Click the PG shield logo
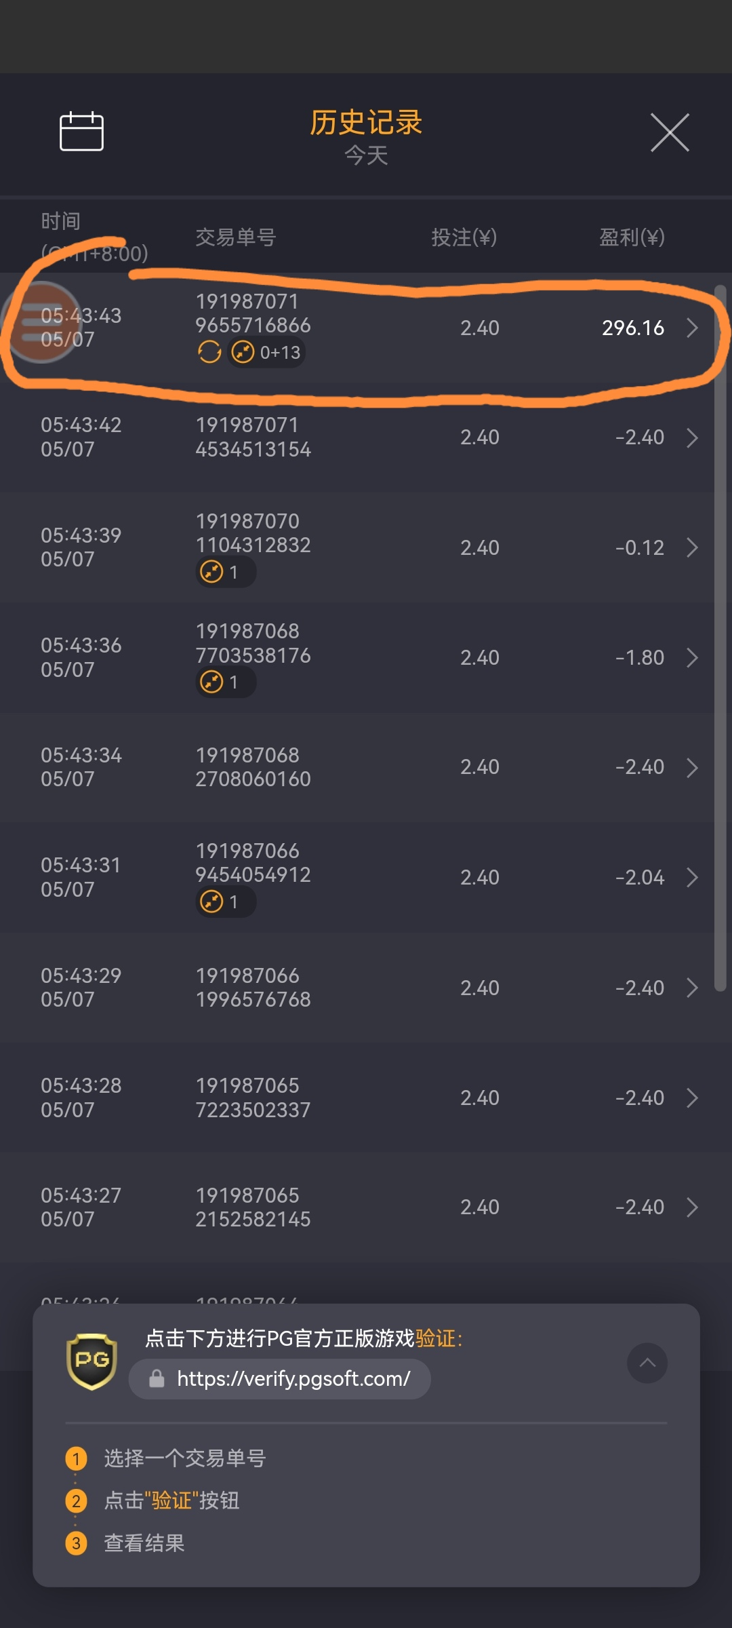The height and width of the screenshot is (1628, 732). tap(91, 1361)
